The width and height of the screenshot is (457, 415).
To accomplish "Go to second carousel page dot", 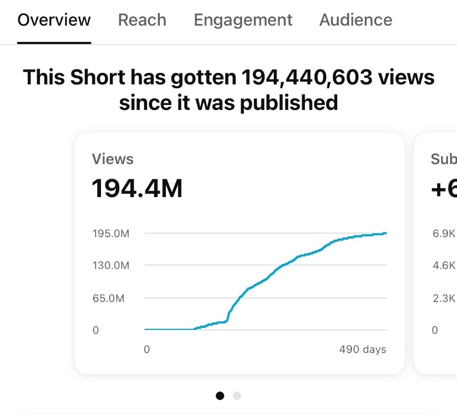I will pos(237,396).
